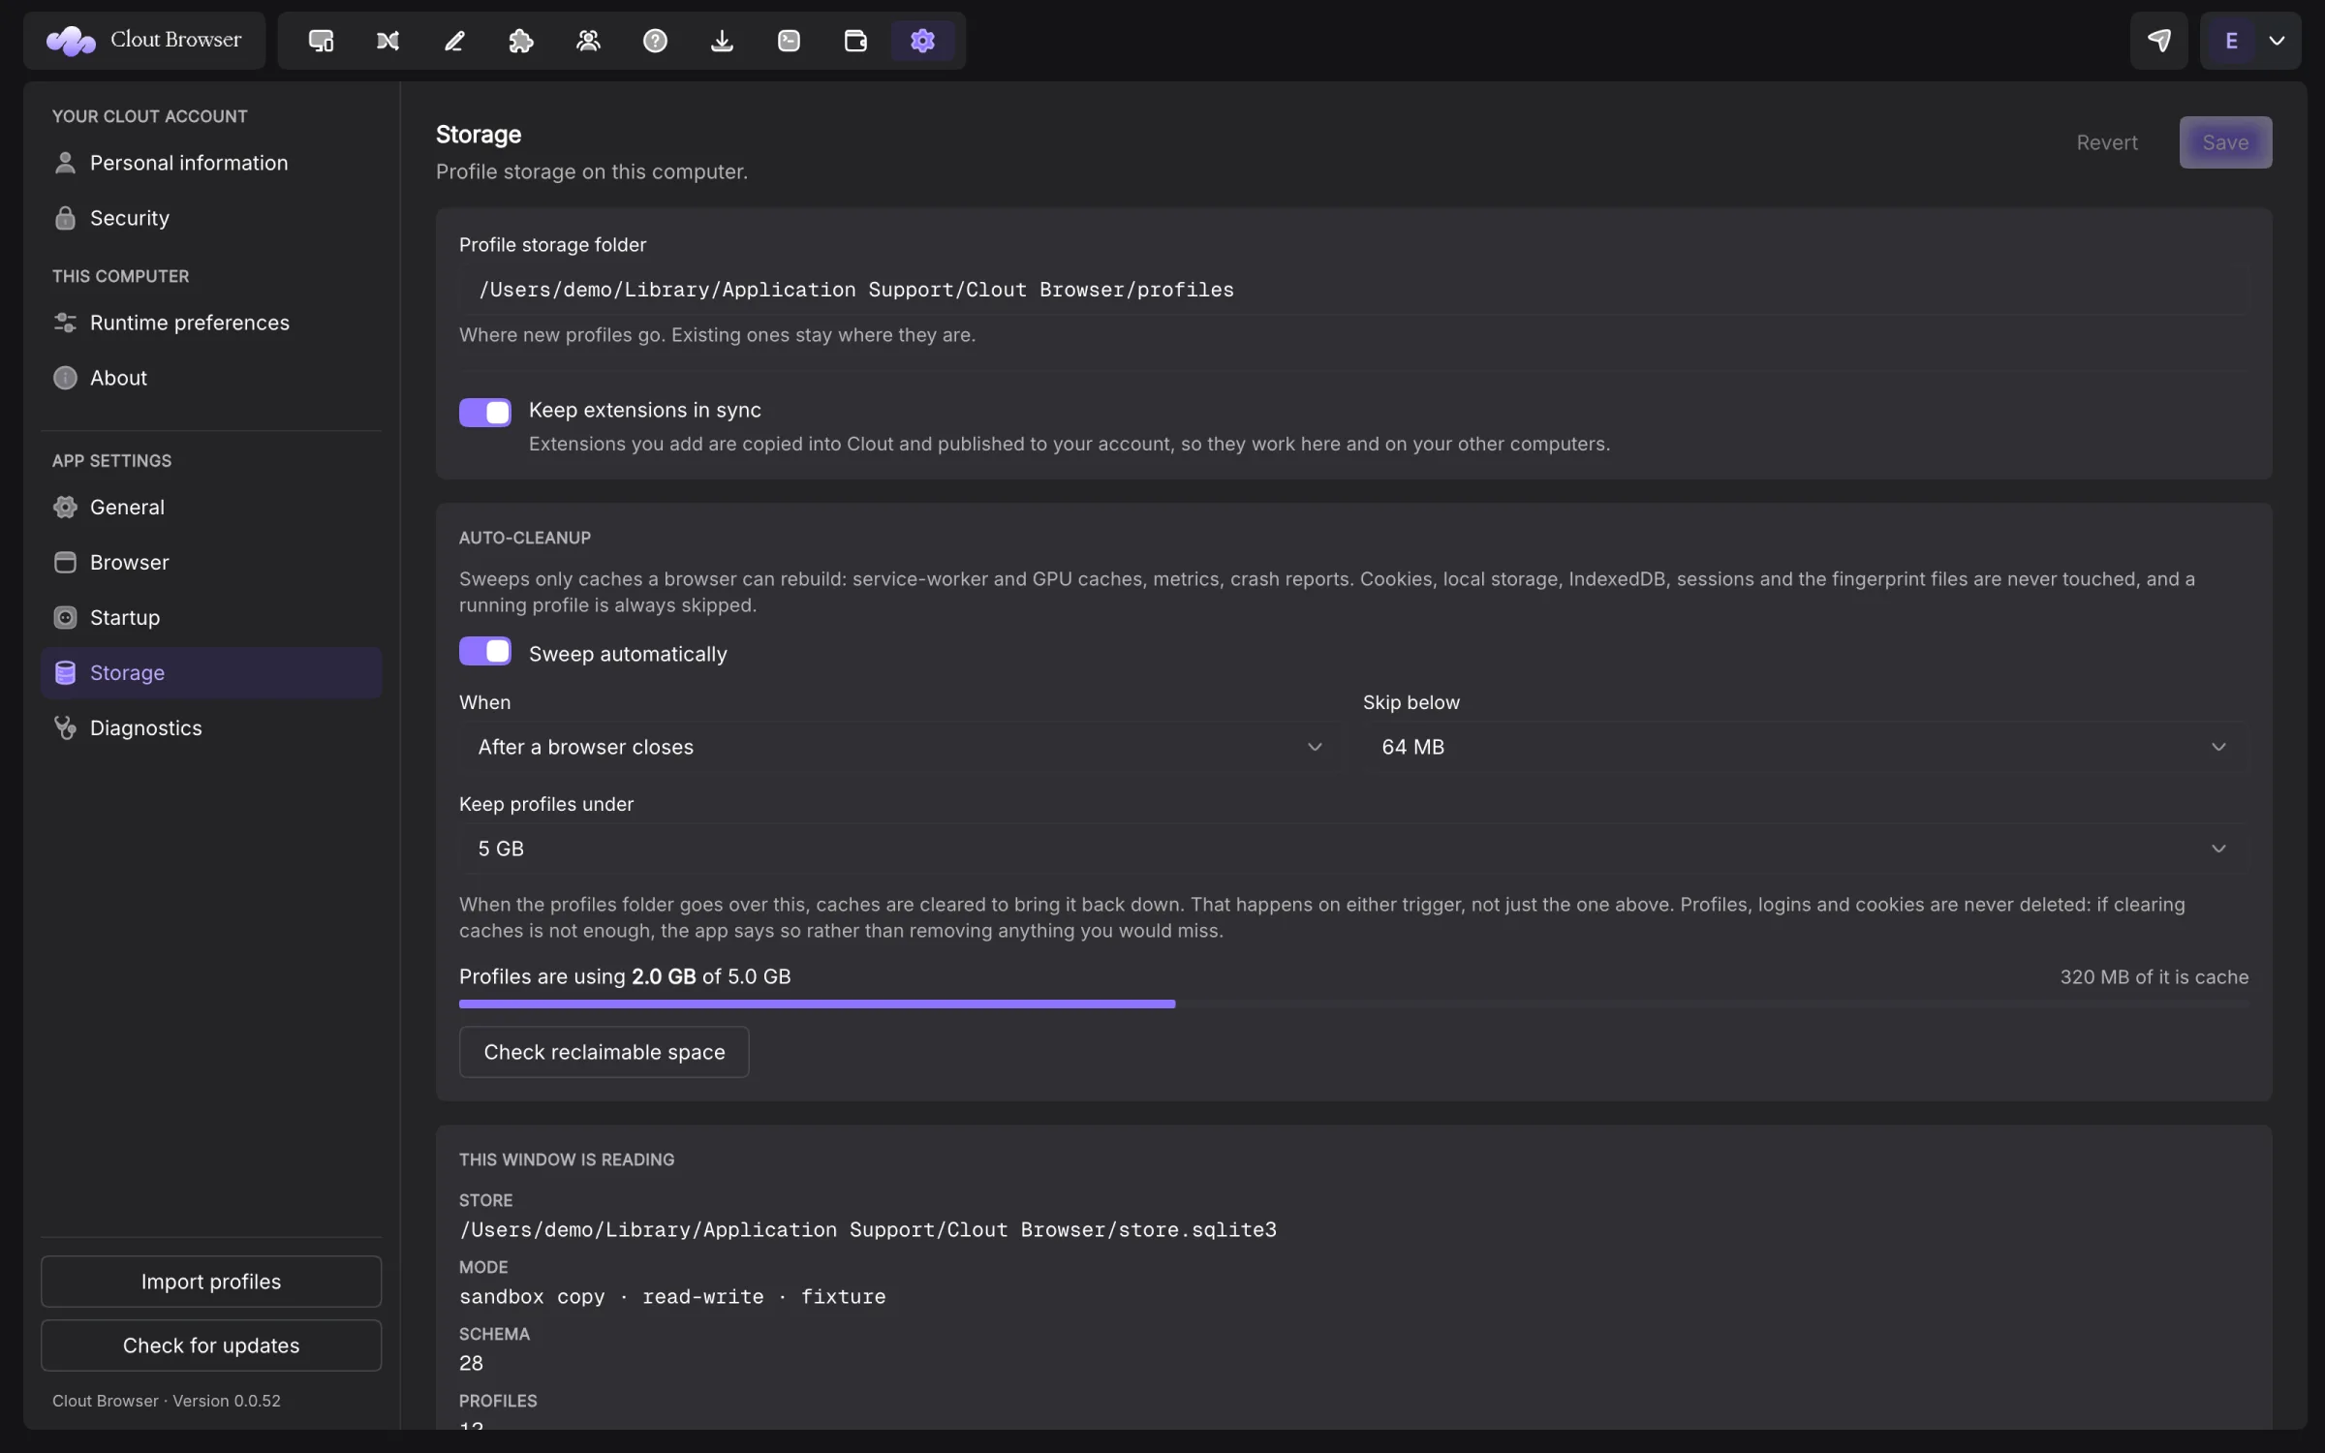This screenshot has width=2325, height=1453.
Task: Click the profiles storage usage progress bar
Action: [x=1352, y=1005]
